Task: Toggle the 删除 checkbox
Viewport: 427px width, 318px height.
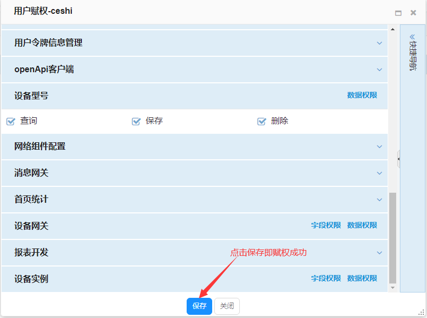Action: click(262, 122)
